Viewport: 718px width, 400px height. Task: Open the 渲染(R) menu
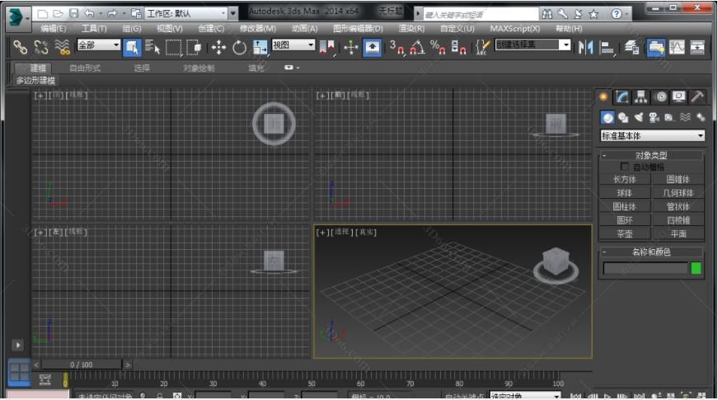click(x=412, y=29)
